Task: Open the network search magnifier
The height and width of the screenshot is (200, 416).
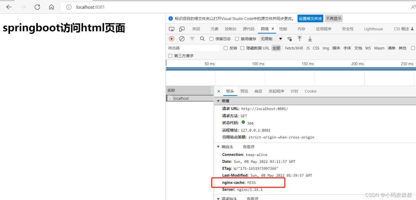Action: [x=202, y=39]
